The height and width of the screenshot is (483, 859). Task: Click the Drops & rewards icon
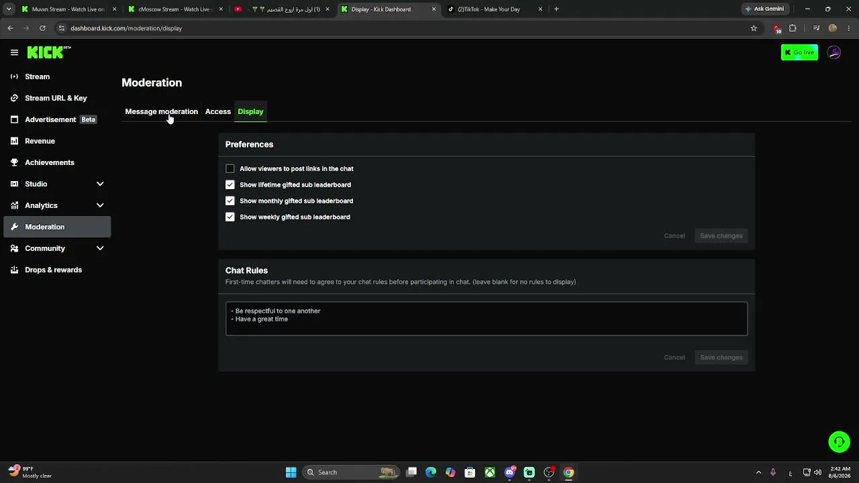point(14,270)
